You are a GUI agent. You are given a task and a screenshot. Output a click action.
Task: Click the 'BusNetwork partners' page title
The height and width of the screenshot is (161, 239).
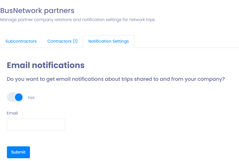(x=37, y=11)
